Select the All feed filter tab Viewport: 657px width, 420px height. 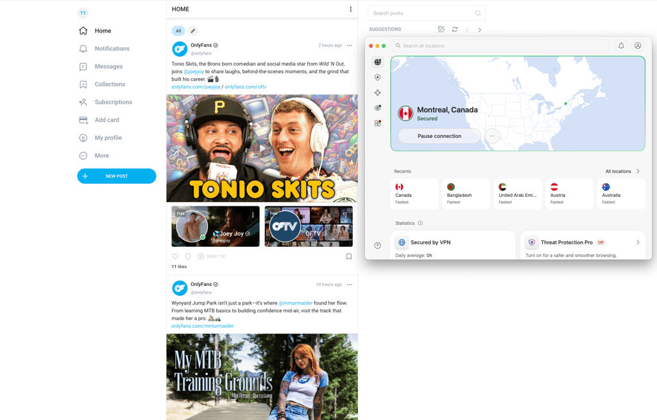click(x=178, y=31)
